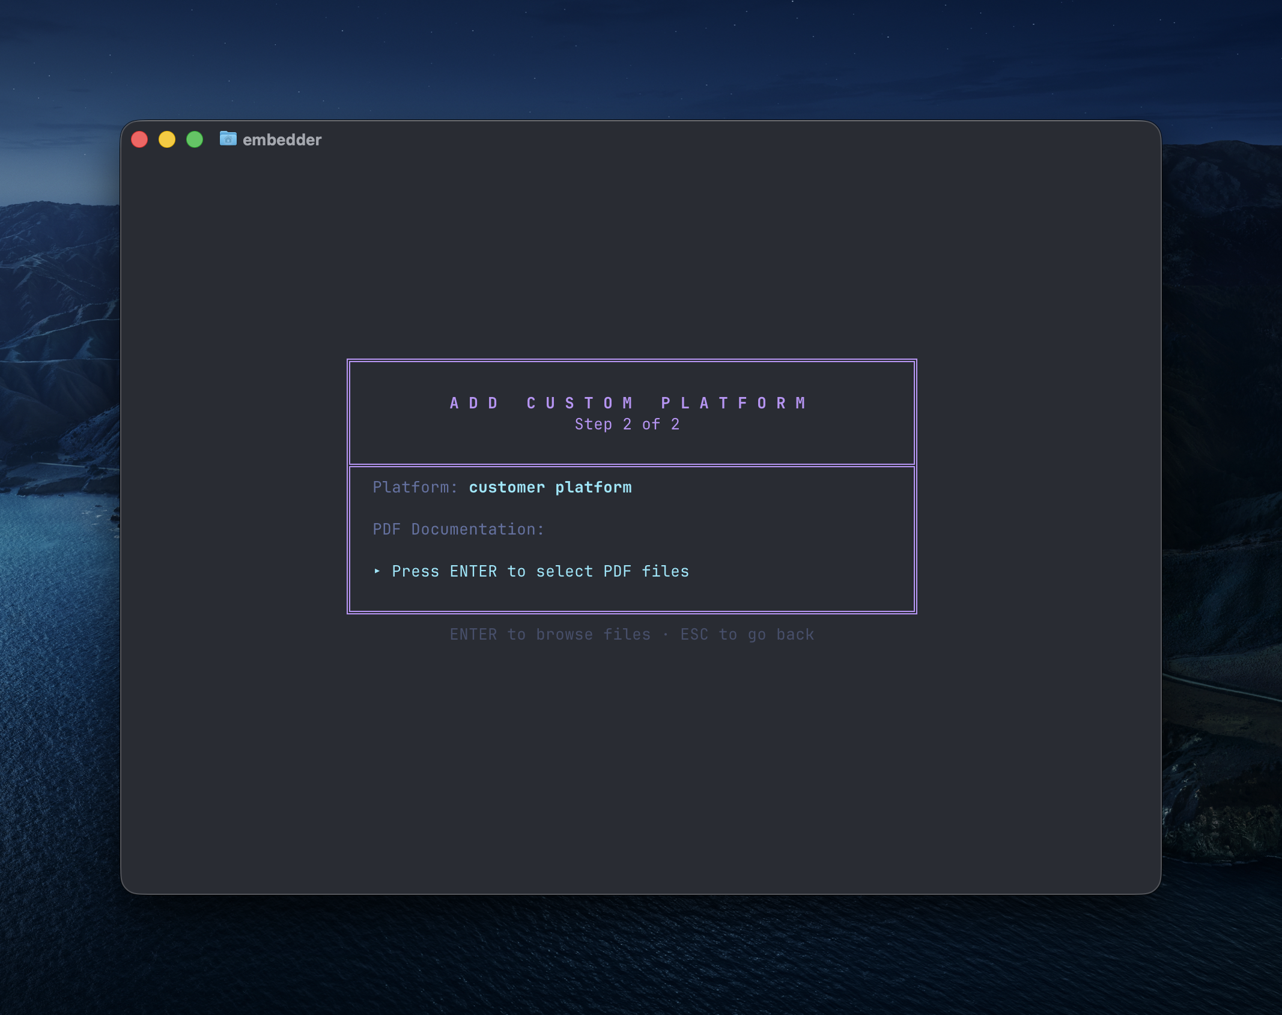
Task: Click the empty title bar area
Action: pos(721,139)
